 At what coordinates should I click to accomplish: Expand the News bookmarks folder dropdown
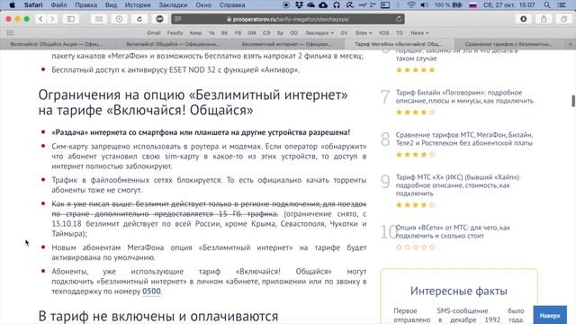tap(419, 32)
